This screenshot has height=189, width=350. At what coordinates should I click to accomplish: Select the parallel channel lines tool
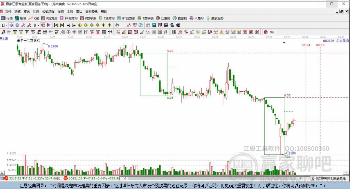(x=166, y=32)
